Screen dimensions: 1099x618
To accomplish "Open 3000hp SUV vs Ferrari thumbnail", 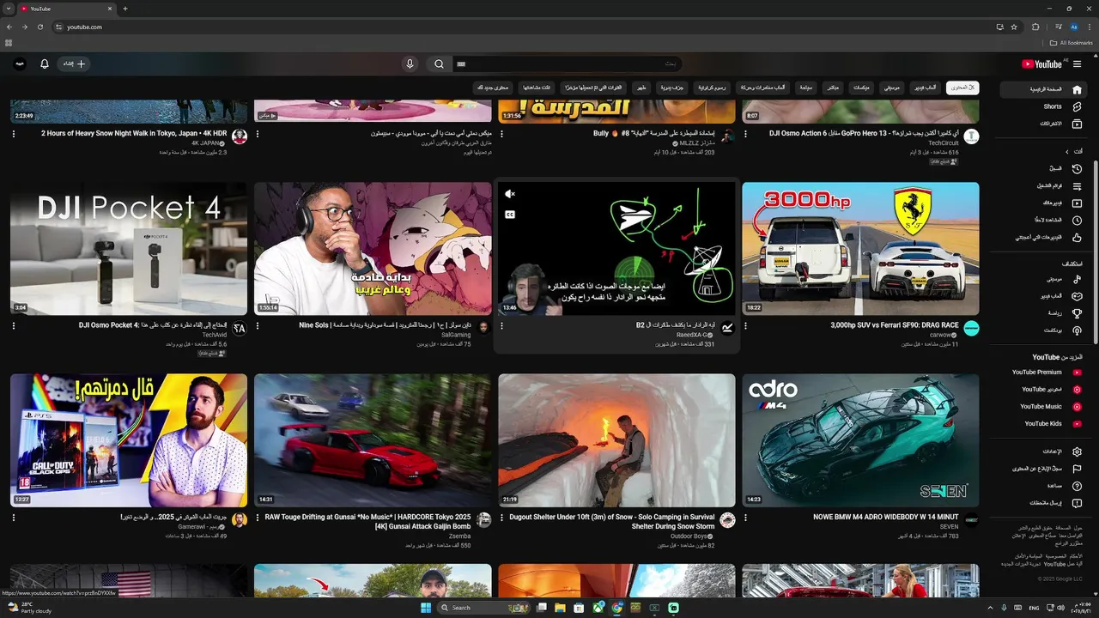I will pos(860,248).
